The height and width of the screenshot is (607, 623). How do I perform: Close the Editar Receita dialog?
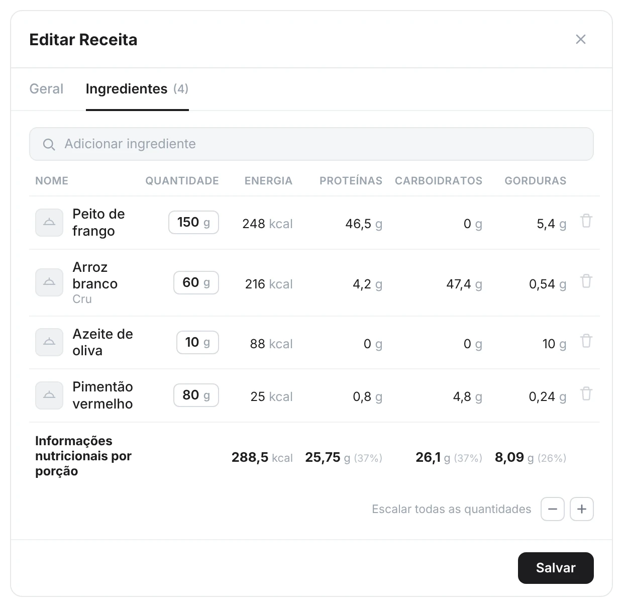pyautogui.click(x=581, y=39)
